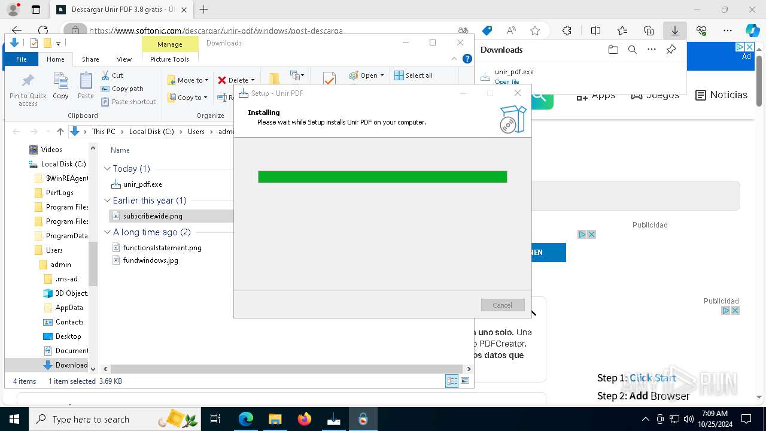The width and height of the screenshot is (766, 431).
Task: Cancel the Unir PDF installation
Action: coord(503,305)
